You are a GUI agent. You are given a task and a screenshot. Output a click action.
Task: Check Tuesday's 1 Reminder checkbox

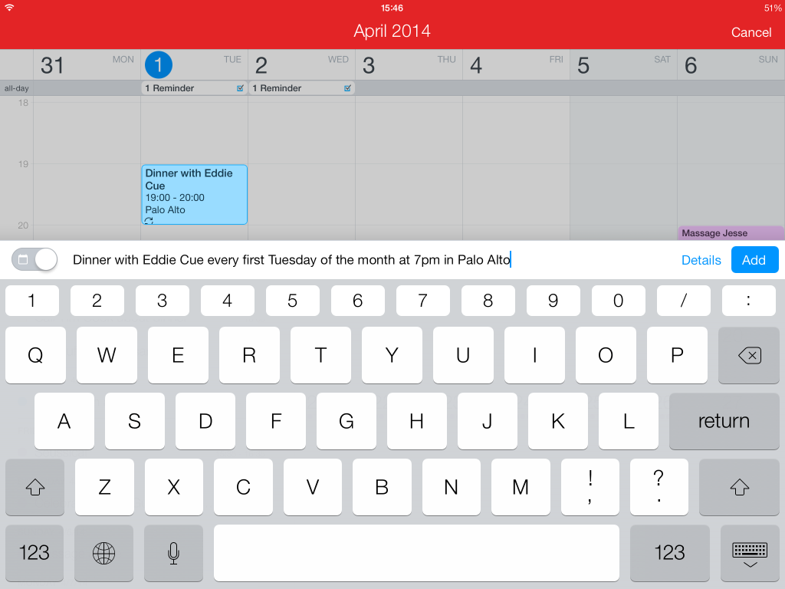click(240, 88)
